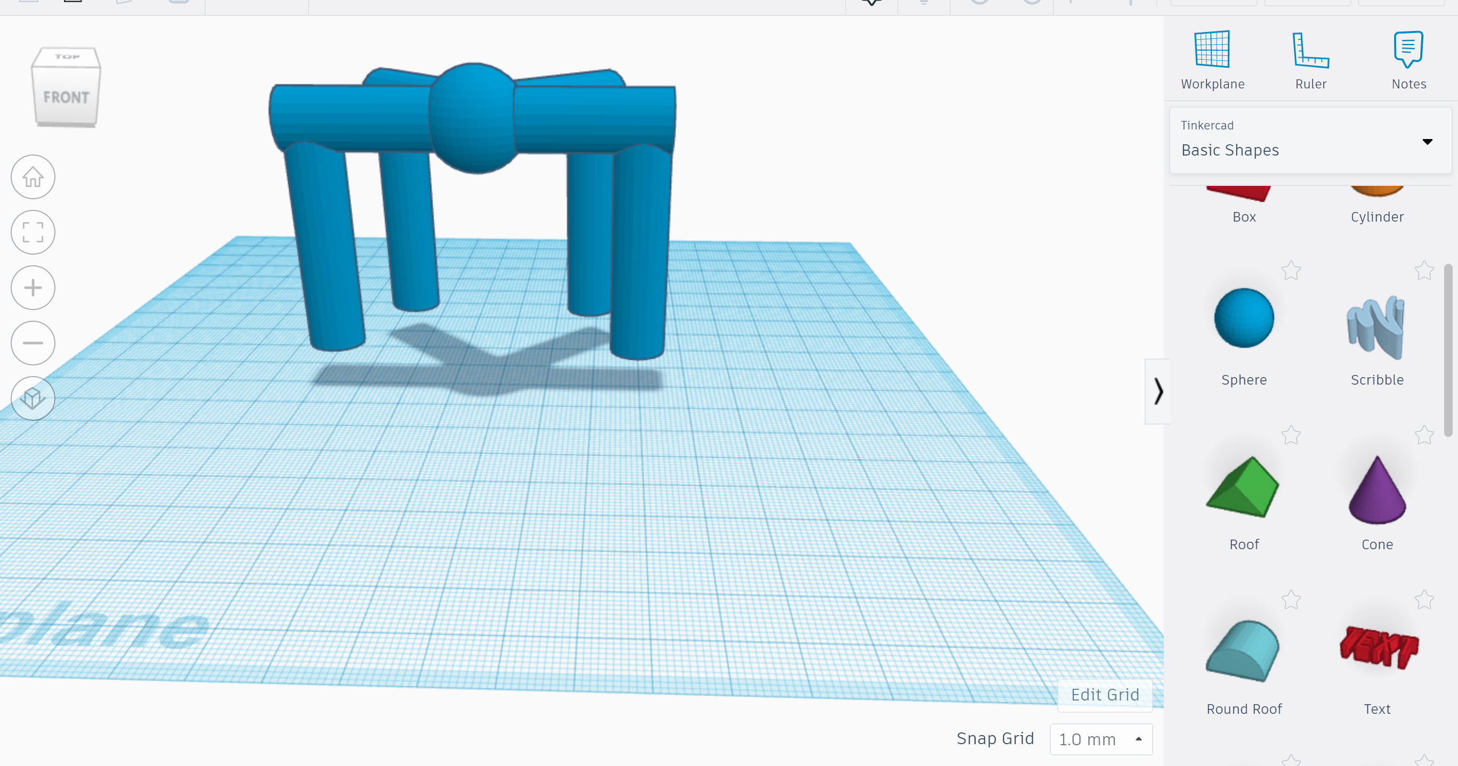This screenshot has height=766, width=1458.
Task: Favorite the Roof shape with star
Action: (1291, 435)
